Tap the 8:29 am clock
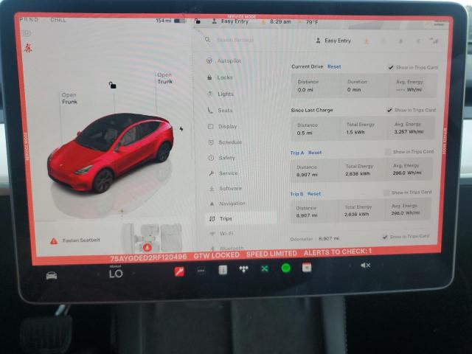 point(280,21)
